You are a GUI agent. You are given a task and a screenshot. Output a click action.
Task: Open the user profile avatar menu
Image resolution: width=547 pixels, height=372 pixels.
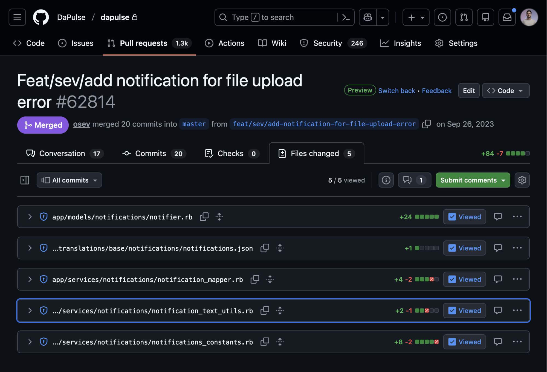tap(529, 17)
